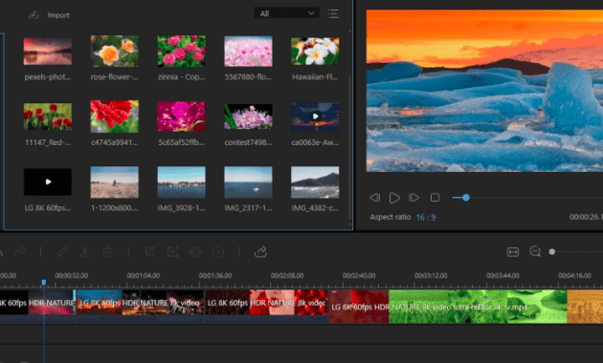The image size is (603, 363).
Task: Click the timeline zoom out magnifier
Action: [535, 252]
